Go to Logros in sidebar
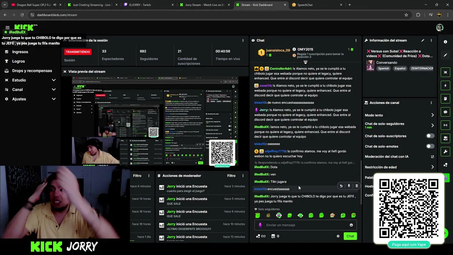The width and height of the screenshot is (453, 255). pyautogui.click(x=18, y=61)
